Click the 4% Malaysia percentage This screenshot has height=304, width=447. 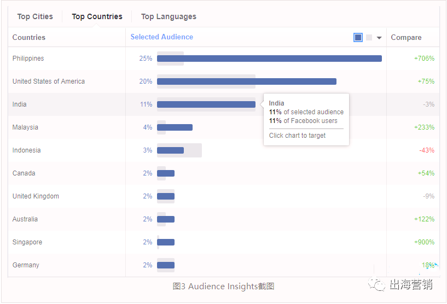[148, 127]
